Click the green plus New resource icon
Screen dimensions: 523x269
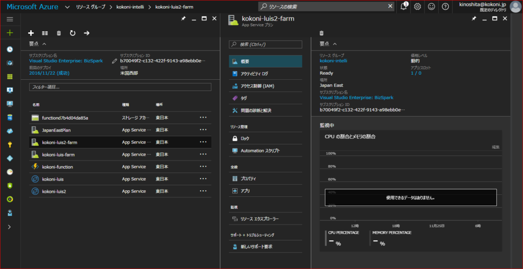10,33
